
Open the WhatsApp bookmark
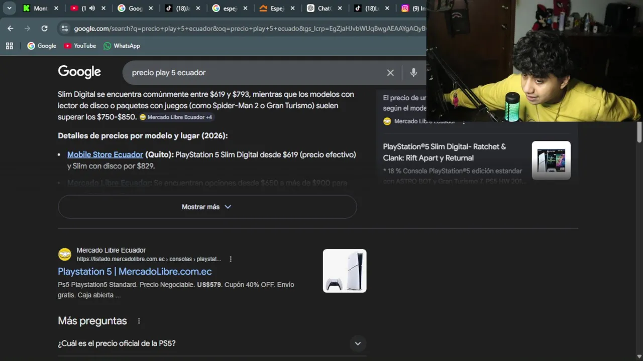point(122,46)
